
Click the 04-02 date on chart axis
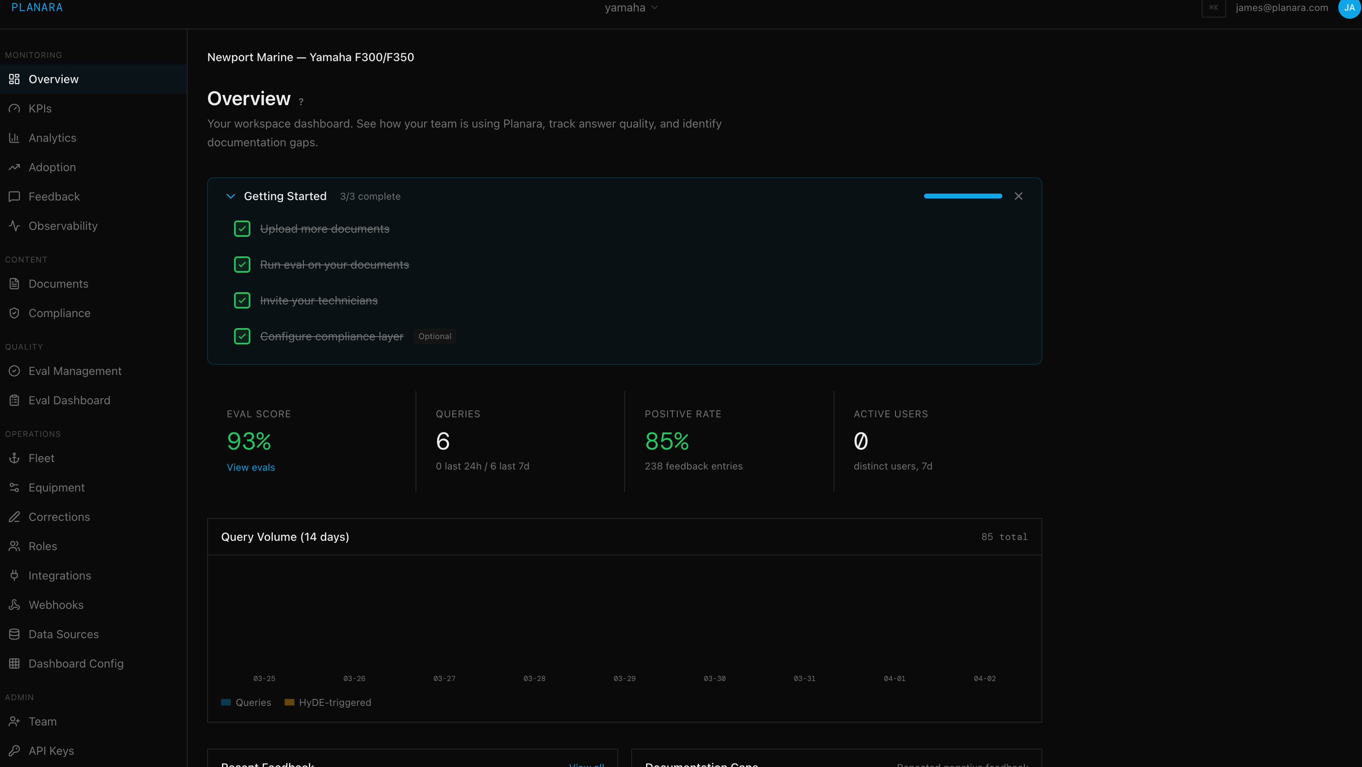[984, 679]
